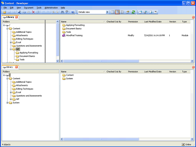Viewport: 196px width, 147px height.
Task: Click the Undo arrow icon
Action: 43,12
